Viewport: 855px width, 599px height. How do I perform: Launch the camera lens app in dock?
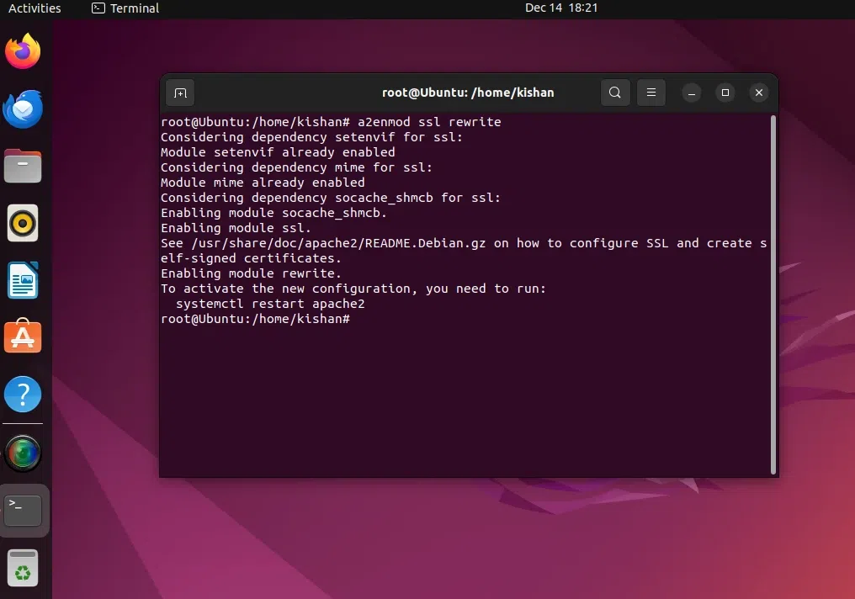[x=23, y=453]
